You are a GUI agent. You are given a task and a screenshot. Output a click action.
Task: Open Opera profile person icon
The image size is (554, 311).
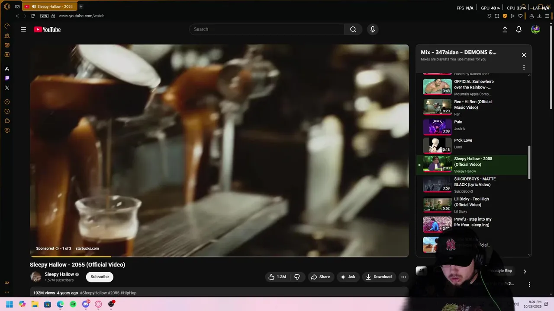531,16
